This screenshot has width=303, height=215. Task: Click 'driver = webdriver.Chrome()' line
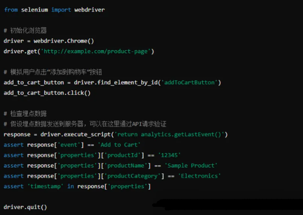[49, 41]
